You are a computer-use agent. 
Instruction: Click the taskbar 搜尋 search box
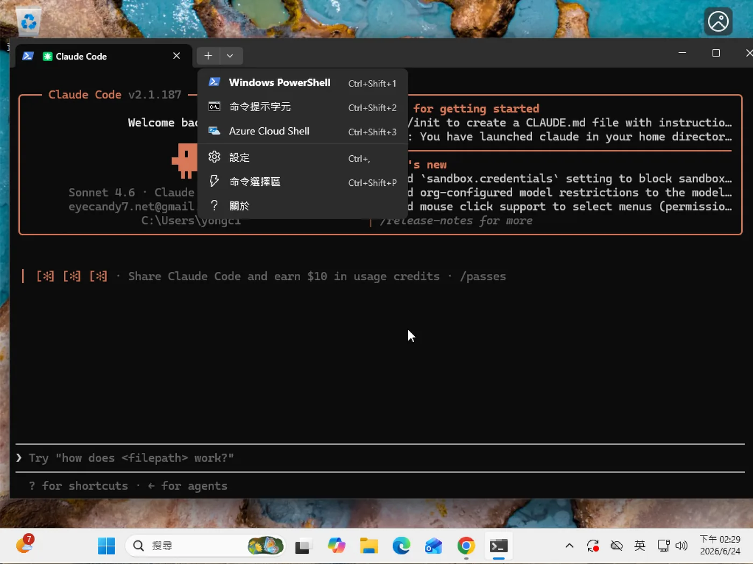click(x=205, y=546)
